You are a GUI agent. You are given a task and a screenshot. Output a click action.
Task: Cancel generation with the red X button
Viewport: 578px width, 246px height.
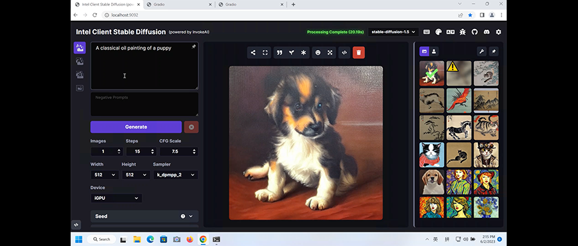(x=191, y=127)
